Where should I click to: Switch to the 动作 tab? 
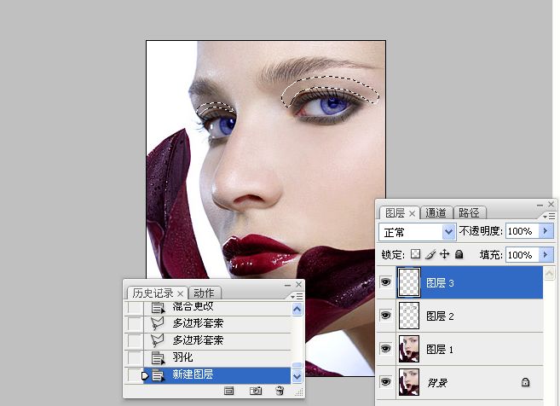(x=204, y=293)
